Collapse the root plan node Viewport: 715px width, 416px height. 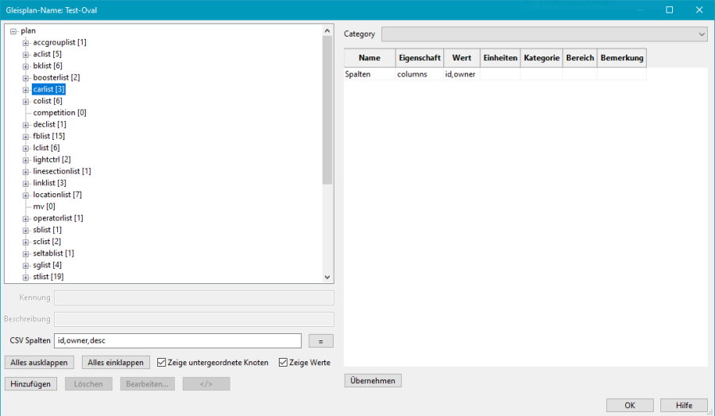14,31
